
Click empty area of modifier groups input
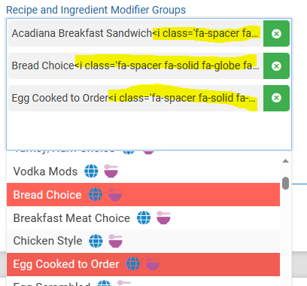[149, 130]
